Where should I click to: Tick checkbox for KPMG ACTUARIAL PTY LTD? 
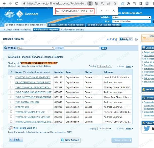[x=11, y=112]
